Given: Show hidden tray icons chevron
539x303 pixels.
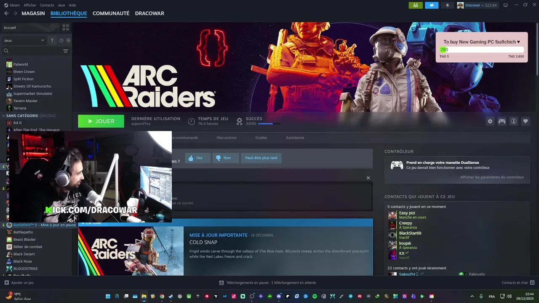Looking at the screenshot, I should pos(472,296).
